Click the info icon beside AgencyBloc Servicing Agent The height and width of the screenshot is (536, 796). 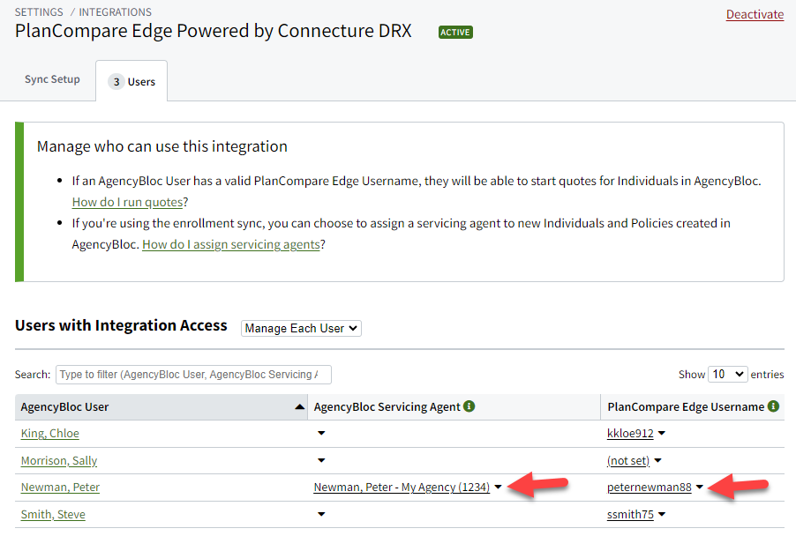click(x=469, y=406)
